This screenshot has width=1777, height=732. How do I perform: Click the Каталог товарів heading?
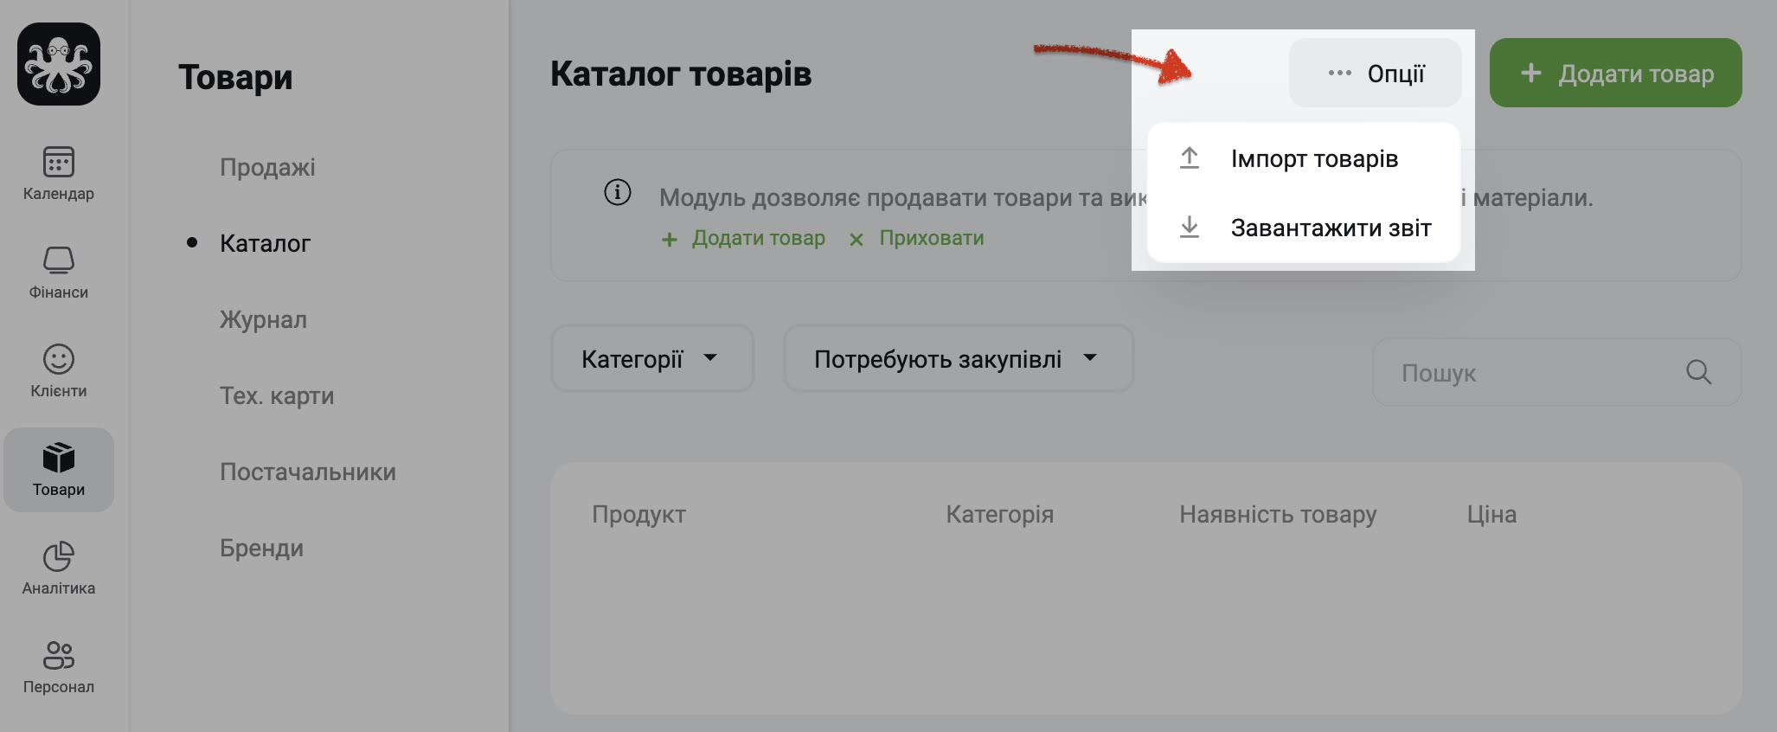point(681,74)
